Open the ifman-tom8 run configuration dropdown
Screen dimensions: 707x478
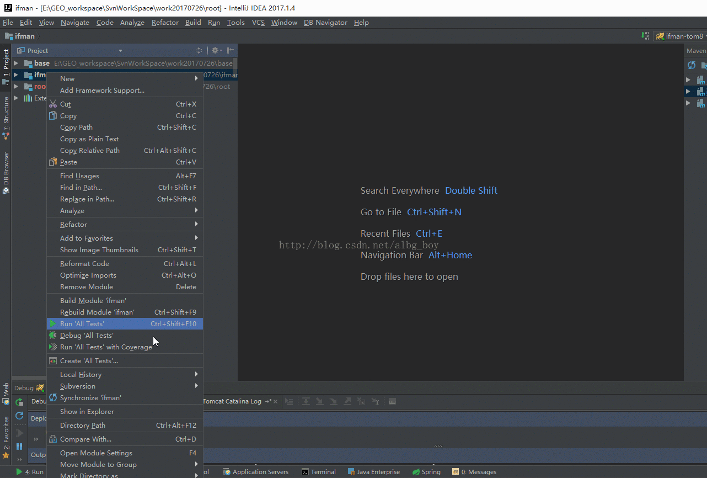tap(681, 36)
